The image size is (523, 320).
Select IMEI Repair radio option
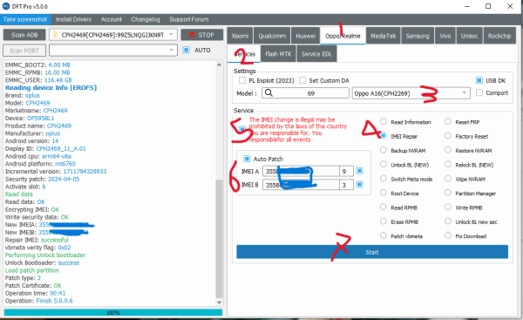(384, 135)
